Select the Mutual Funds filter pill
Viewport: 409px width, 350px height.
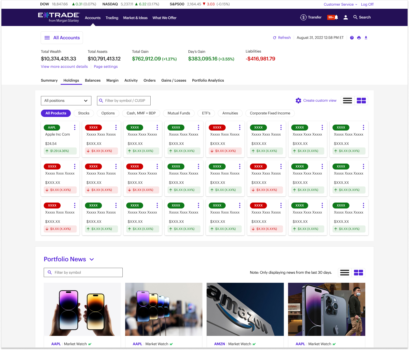(x=179, y=113)
